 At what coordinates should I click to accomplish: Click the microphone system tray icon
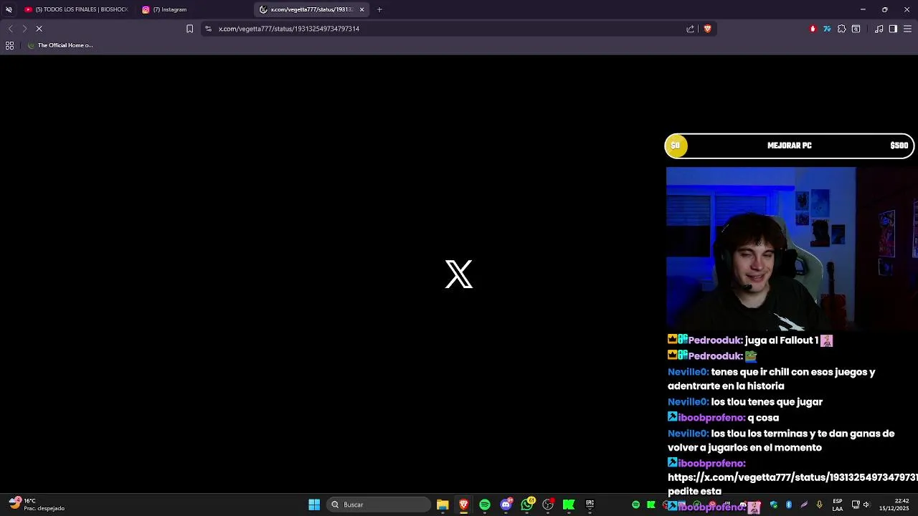pos(819,505)
